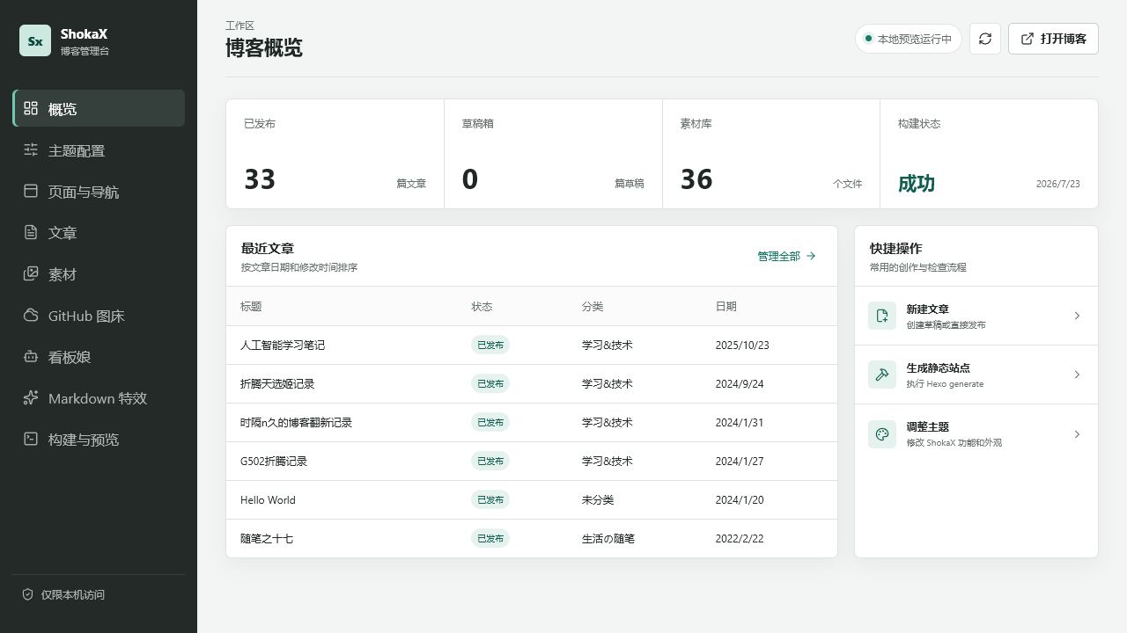The width and height of the screenshot is (1127, 633).
Task: Select 文章 in the sidebar
Action: (99, 232)
